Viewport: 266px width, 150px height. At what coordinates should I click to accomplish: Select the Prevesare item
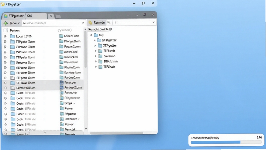click(69, 62)
